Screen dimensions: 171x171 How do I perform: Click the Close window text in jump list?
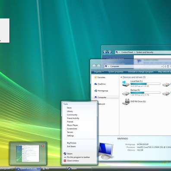tap(73, 161)
